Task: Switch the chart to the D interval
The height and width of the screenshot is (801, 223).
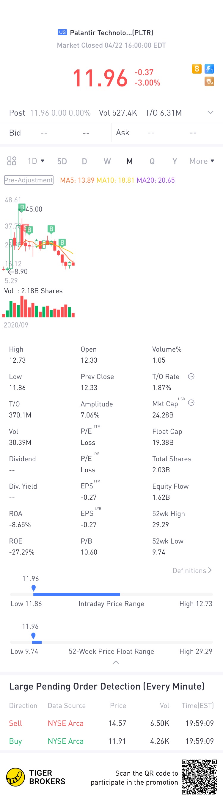Action: [84, 161]
